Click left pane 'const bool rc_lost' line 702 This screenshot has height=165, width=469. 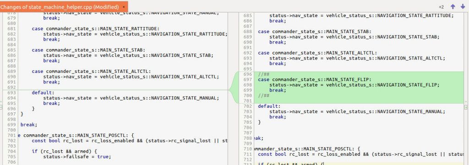click(x=130, y=141)
